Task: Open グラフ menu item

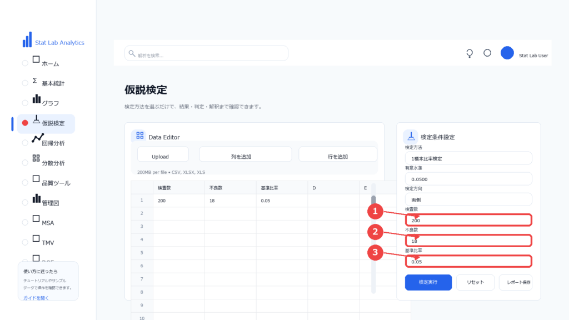Action: (51, 103)
